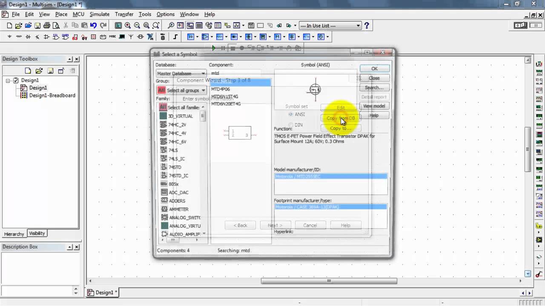Click open-file icon in Design Toolbox
545x306 pixels.
pyautogui.click(x=39, y=71)
